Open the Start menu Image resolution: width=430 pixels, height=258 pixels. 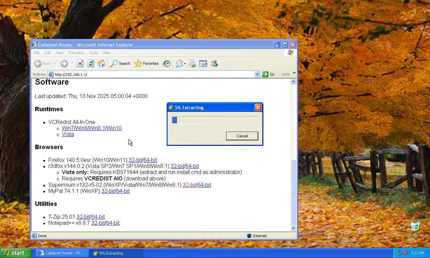coord(16,253)
